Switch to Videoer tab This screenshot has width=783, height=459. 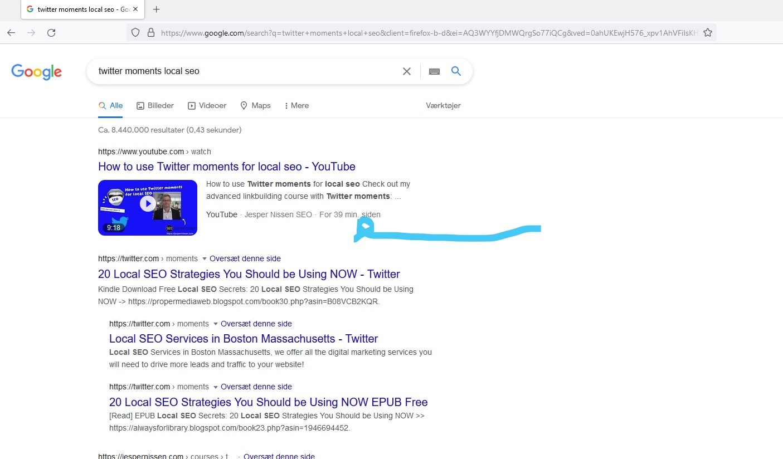(x=207, y=105)
